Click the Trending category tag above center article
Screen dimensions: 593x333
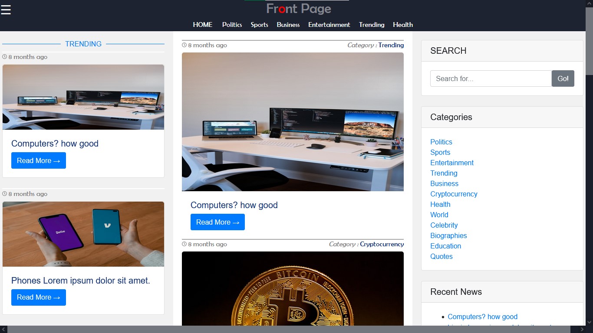391,45
